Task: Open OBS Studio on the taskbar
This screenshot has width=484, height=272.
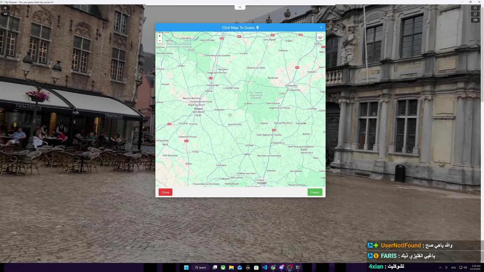Action: (x=290, y=267)
